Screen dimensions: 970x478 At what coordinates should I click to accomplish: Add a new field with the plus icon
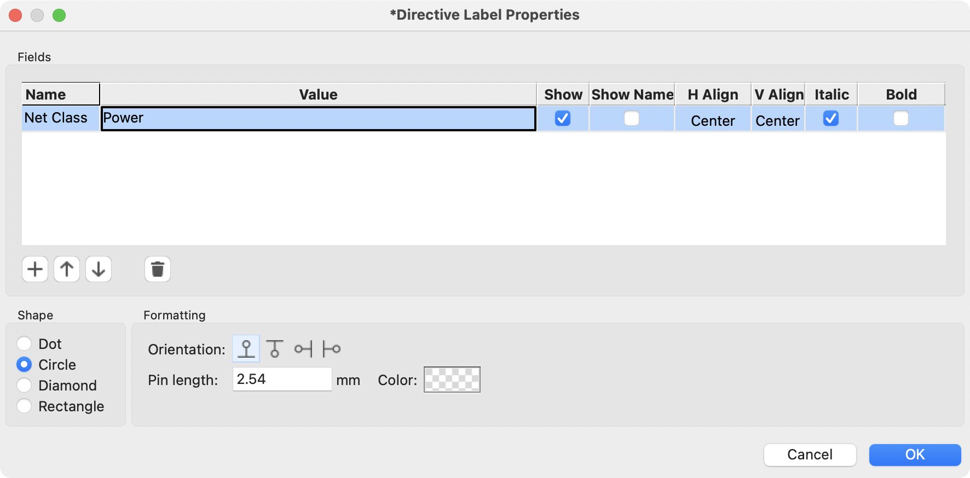click(x=35, y=269)
